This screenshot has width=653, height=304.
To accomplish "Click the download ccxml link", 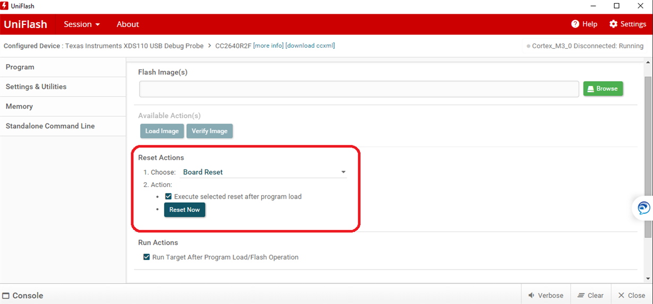I will (310, 46).
